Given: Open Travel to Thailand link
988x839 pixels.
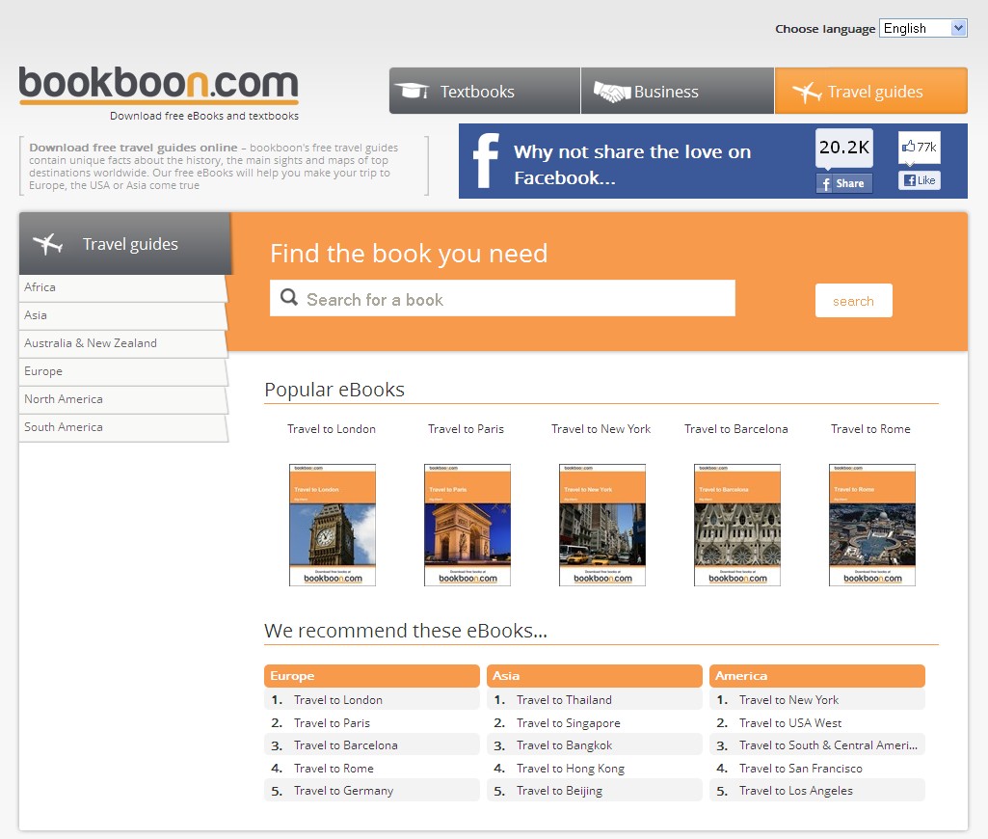Looking at the screenshot, I should (x=565, y=700).
